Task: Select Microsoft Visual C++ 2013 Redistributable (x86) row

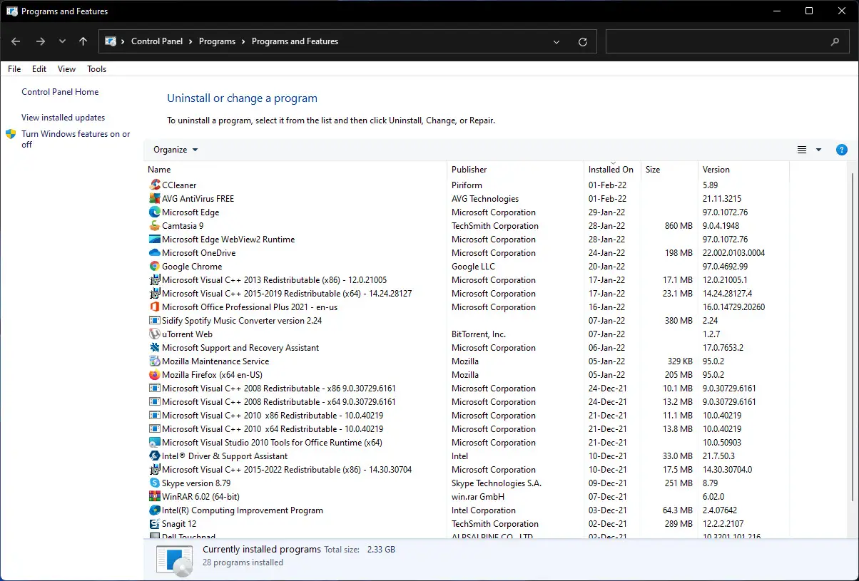Action: click(467, 280)
